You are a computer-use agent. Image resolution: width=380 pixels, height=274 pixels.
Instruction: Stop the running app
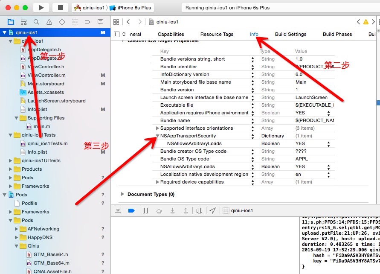click(x=60, y=8)
